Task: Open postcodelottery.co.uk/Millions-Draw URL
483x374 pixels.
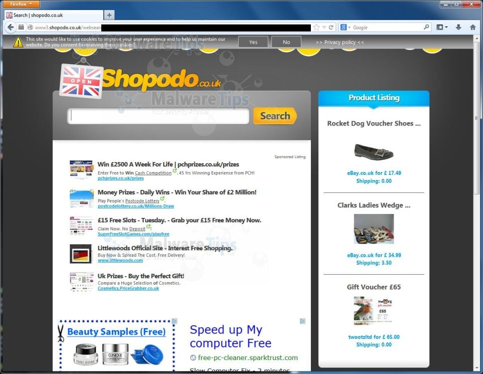Action: 136,206
